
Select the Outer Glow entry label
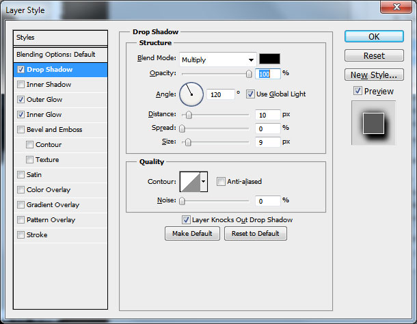point(44,100)
